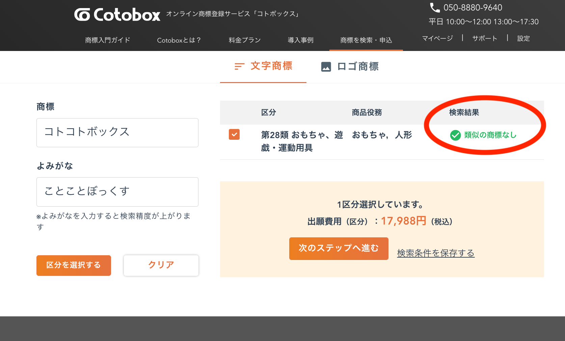Open the Cotoboxとは？ menu item
Image resolution: width=565 pixels, height=341 pixels.
[x=179, y=40]
